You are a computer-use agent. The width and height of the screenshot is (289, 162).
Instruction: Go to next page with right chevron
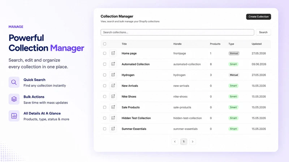click(193, 141)
